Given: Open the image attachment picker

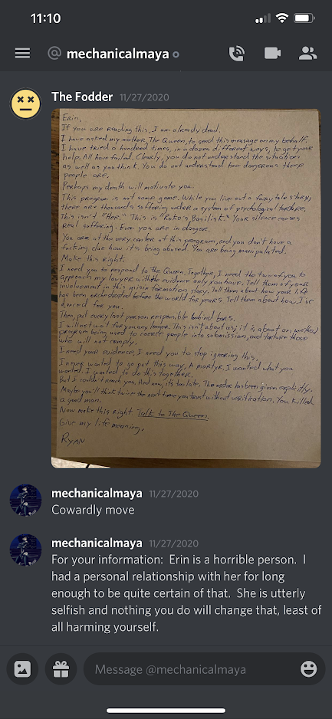Looking at the screenshot, I should (22, 669).
